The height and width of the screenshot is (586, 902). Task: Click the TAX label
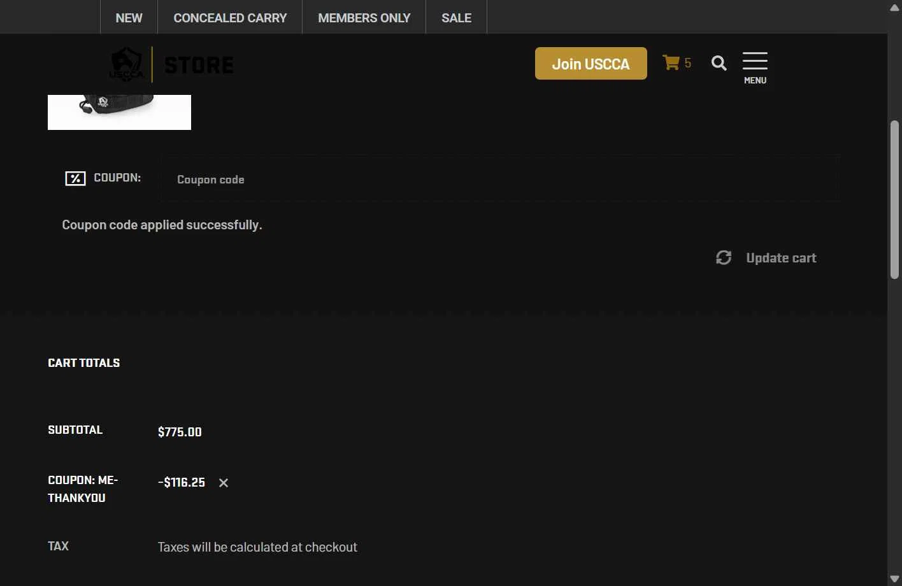coord(58,546)
